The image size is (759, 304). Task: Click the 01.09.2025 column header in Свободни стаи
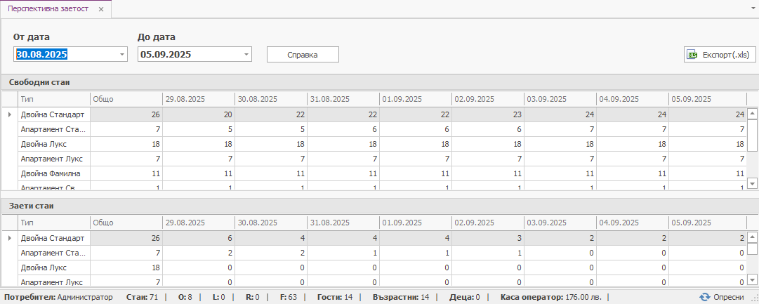point(415,99)
